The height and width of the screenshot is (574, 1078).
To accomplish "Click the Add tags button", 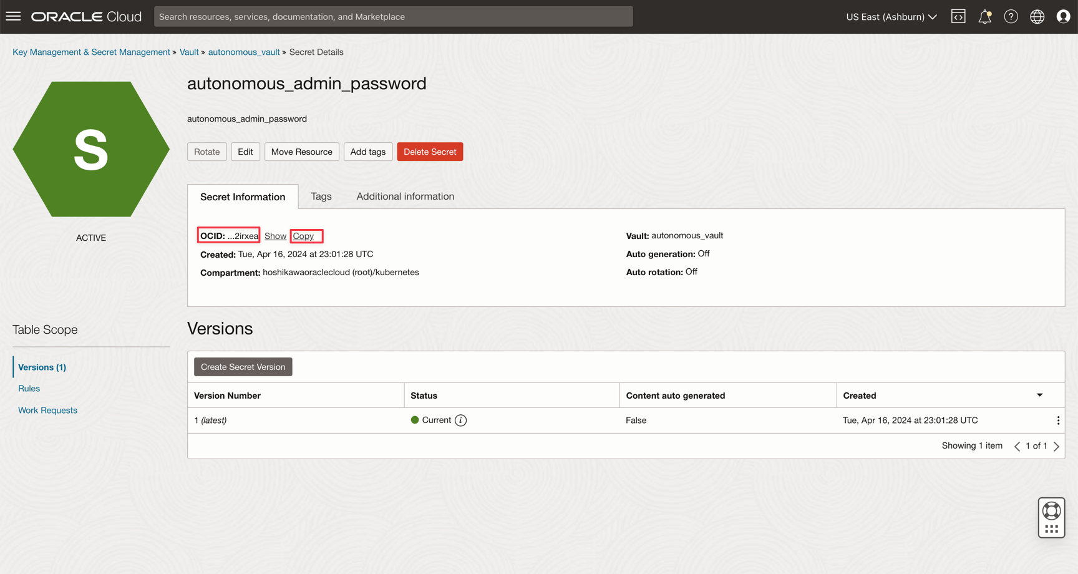I will tap(368, 152).
